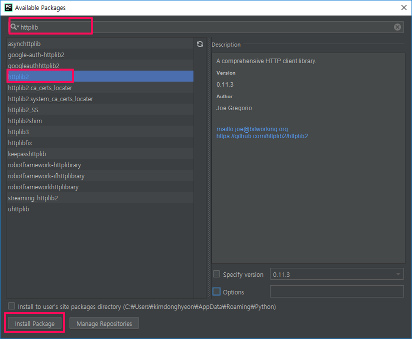Select robotframeworkhttplibrary package

(100, 187)
